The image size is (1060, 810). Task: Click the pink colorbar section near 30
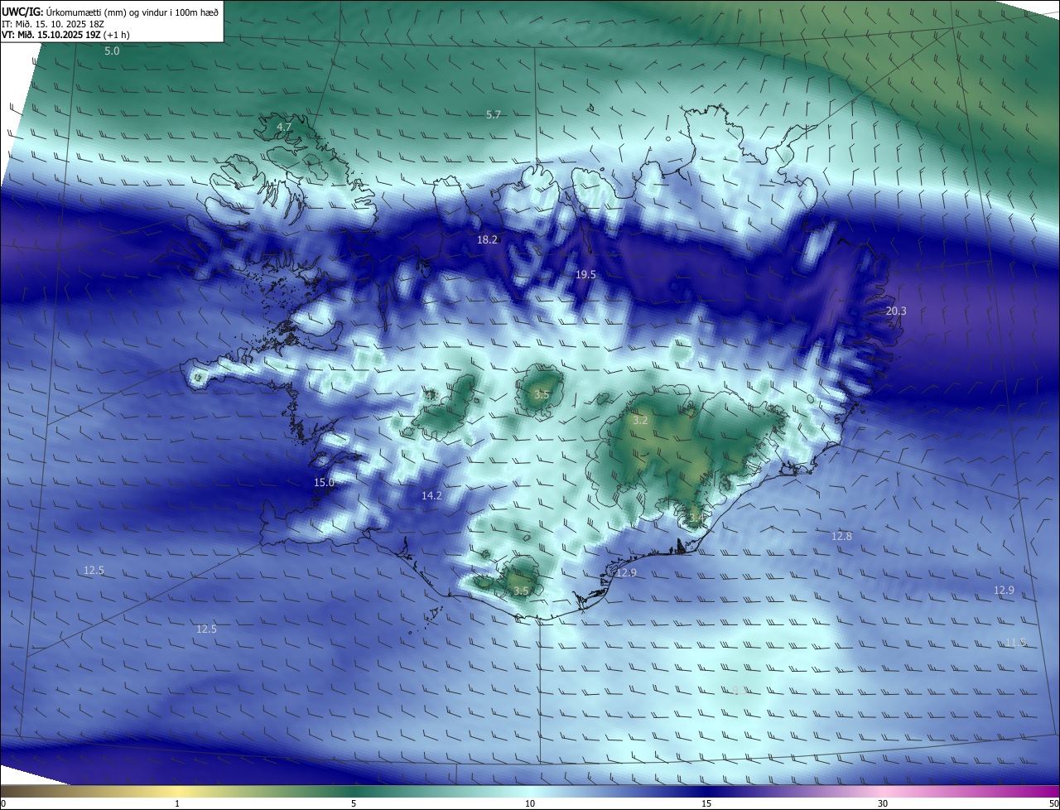click(883, 792)
